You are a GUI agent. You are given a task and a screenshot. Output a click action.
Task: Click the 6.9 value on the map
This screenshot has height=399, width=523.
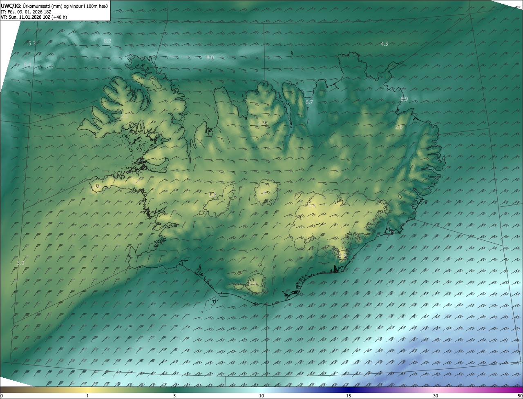point(404,99)
